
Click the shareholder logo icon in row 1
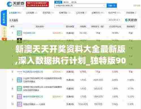coord(19,33)
